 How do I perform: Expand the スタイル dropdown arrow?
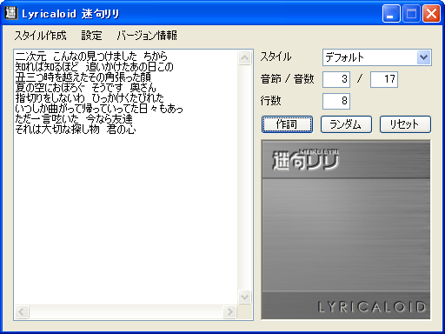(423, 57)
